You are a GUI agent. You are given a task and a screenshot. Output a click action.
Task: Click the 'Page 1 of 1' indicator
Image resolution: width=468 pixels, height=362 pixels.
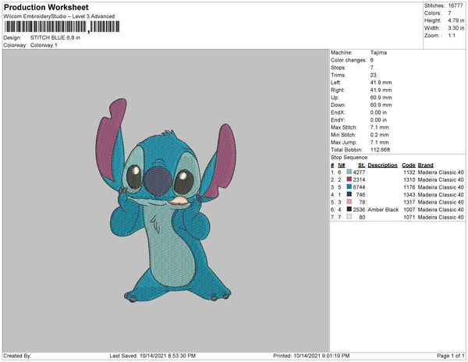tap(450, 356)
